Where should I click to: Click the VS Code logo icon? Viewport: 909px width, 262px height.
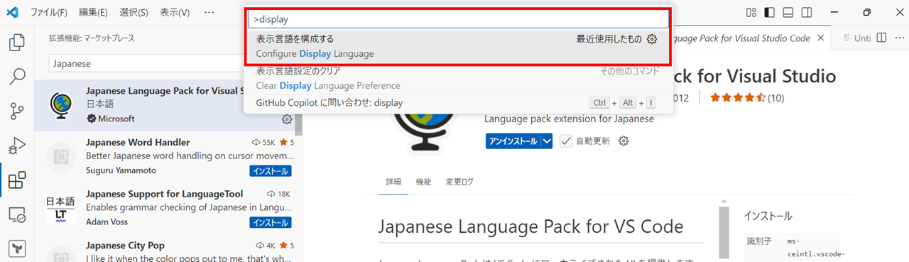pos(12,12)
